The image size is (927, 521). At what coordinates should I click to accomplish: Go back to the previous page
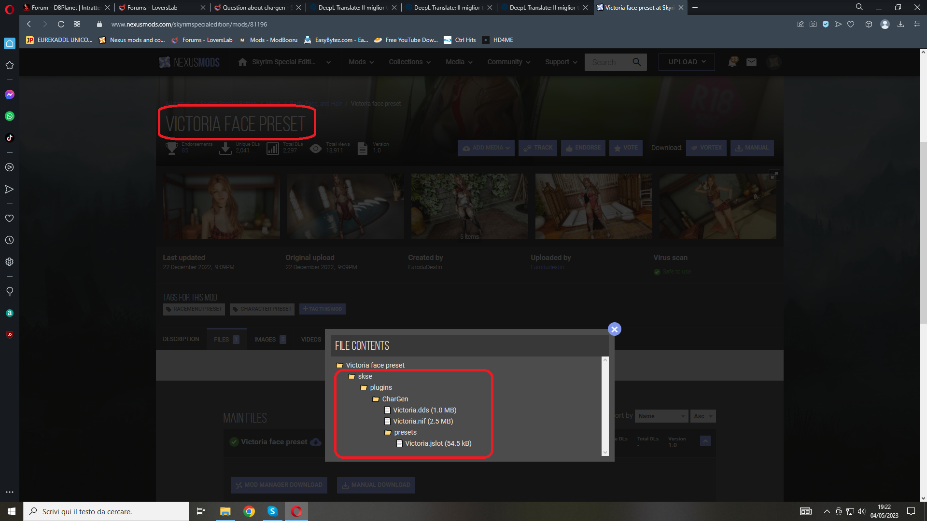coord(29,24)
